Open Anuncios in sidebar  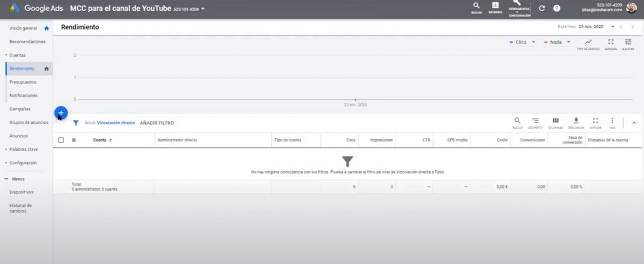(x=19, y=136)
